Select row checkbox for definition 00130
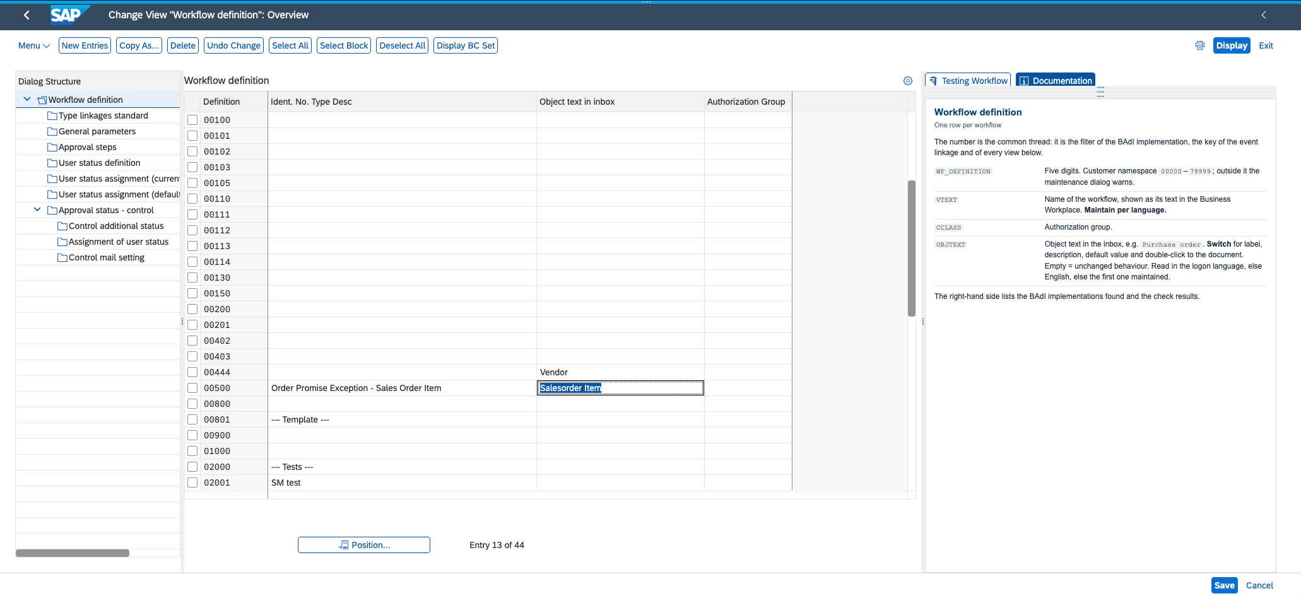The height and width of the screenshot is (596, 1301). click(x=192, y=278)
